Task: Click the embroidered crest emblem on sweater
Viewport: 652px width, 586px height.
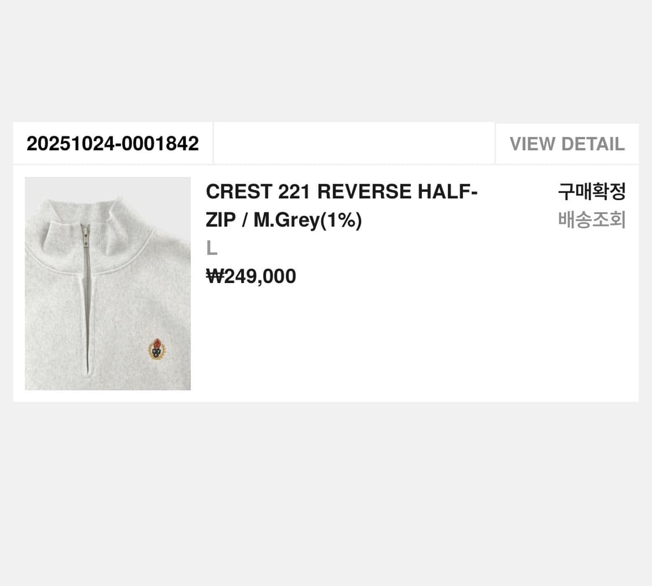Action: tap(156, 350)
